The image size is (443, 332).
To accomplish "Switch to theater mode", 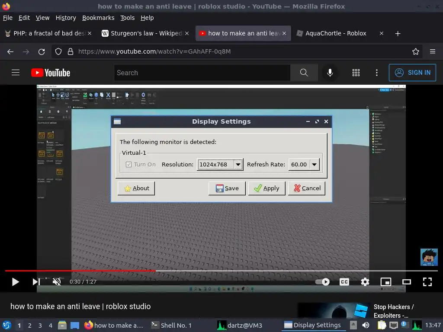I will [x=407, y=282].
